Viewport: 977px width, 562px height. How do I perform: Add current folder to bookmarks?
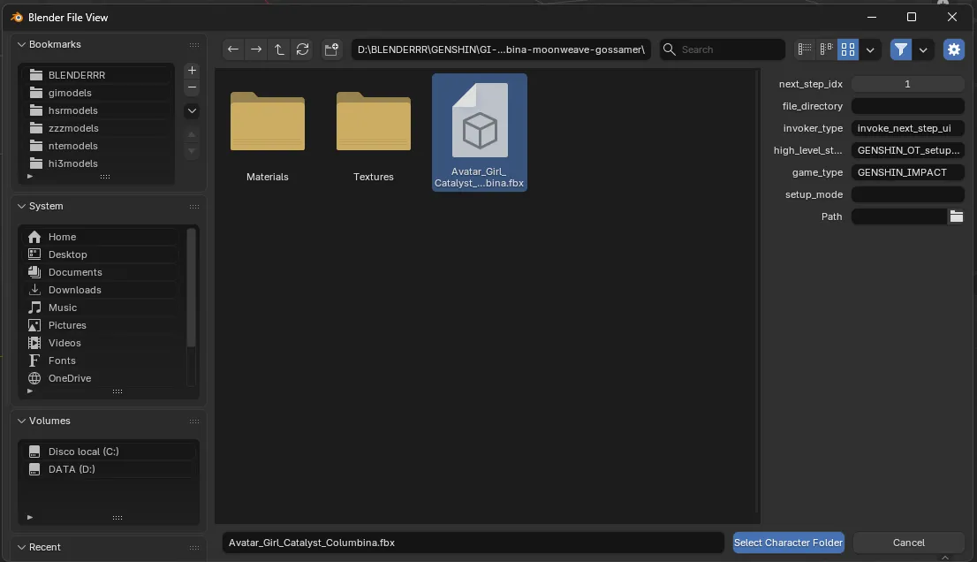click(192, 70)
